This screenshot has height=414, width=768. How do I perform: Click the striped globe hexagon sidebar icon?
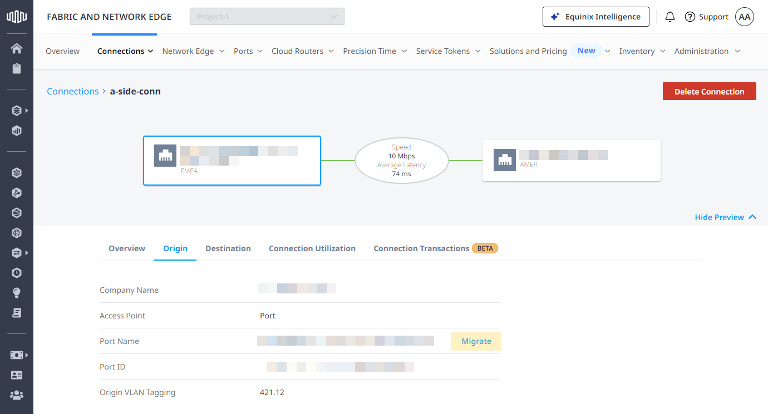point(17,213)
